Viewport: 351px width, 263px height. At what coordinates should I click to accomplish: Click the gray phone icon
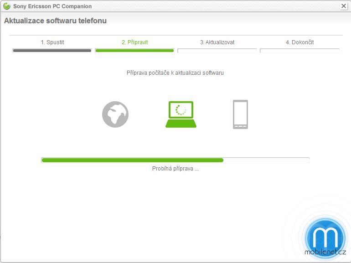tap(240, 114)
